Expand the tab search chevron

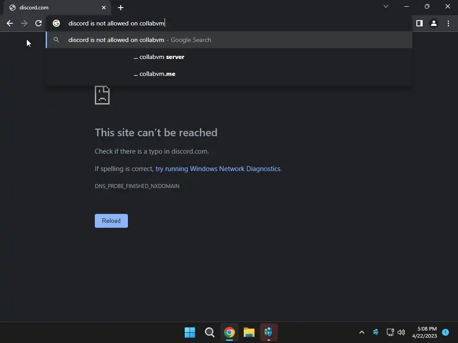point(386,6)
